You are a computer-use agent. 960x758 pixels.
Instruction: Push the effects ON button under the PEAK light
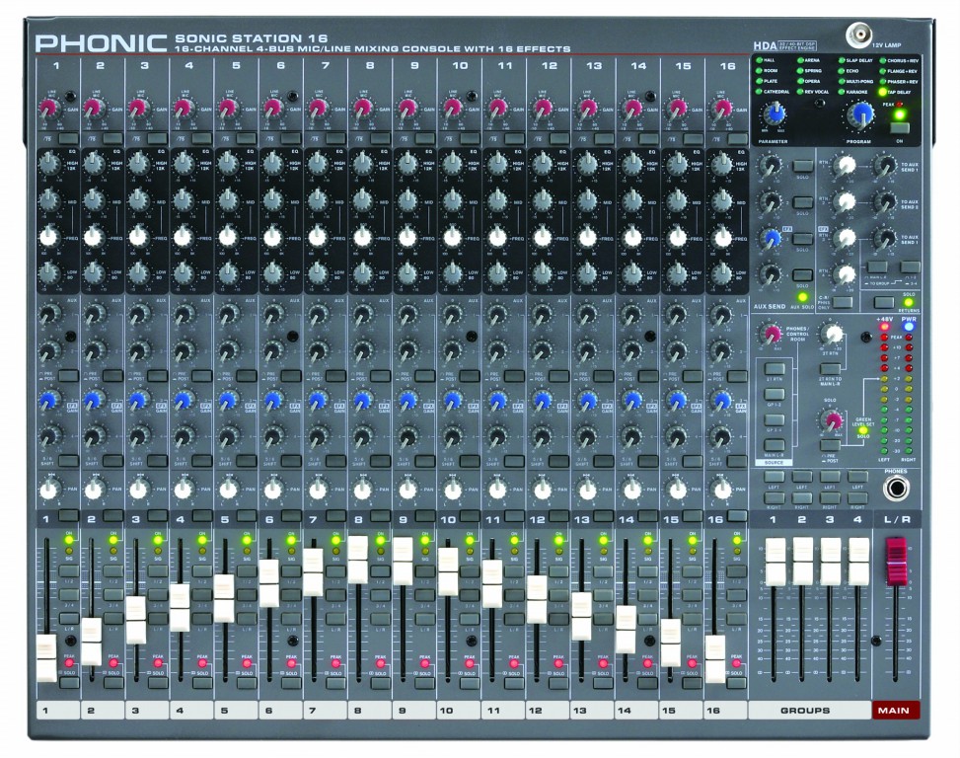click(899, 128)
